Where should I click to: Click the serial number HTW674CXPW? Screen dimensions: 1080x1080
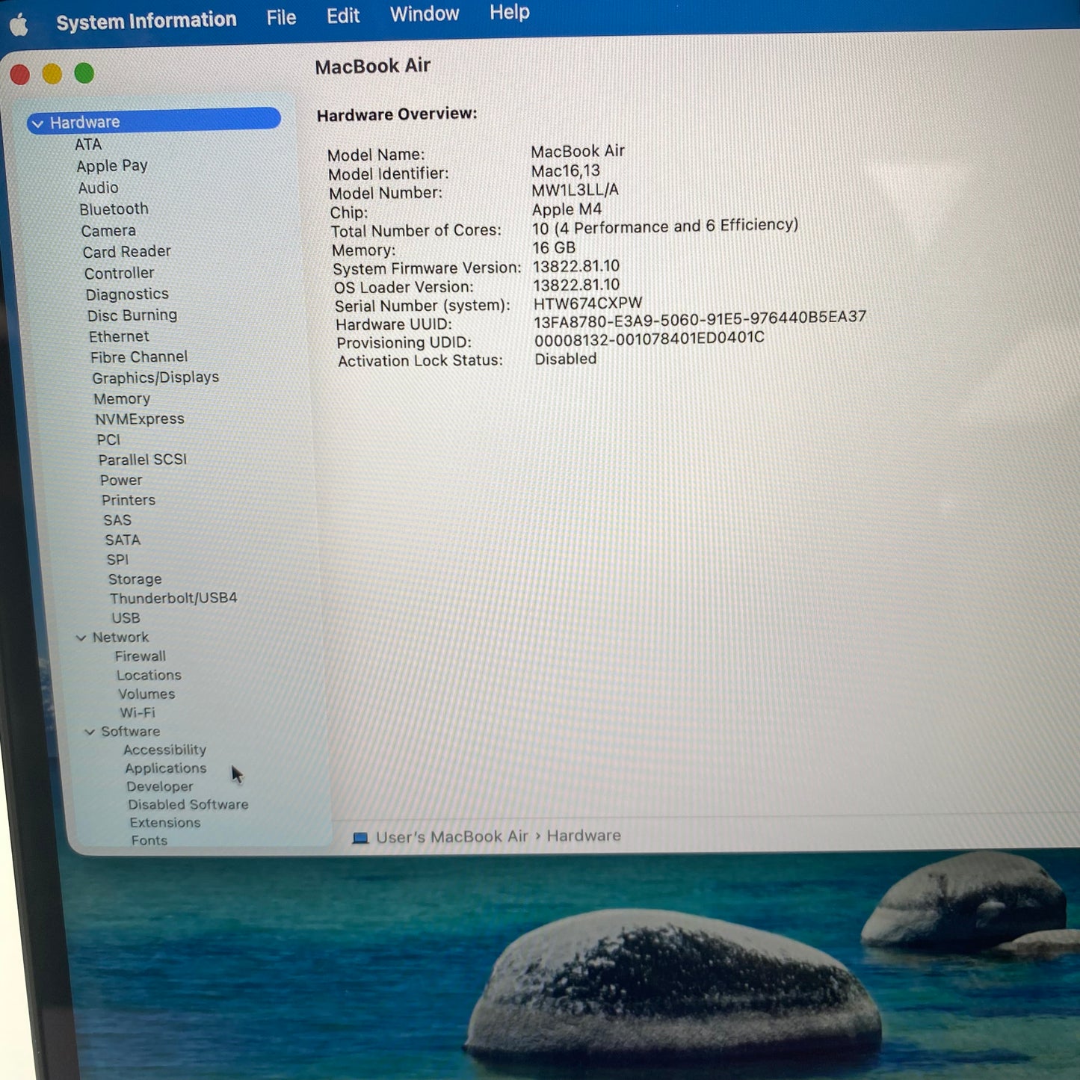click(587, 303)
